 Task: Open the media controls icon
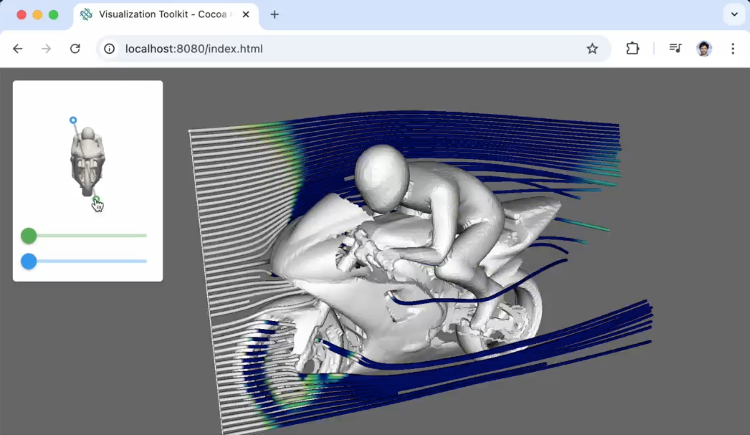point(675,49)
